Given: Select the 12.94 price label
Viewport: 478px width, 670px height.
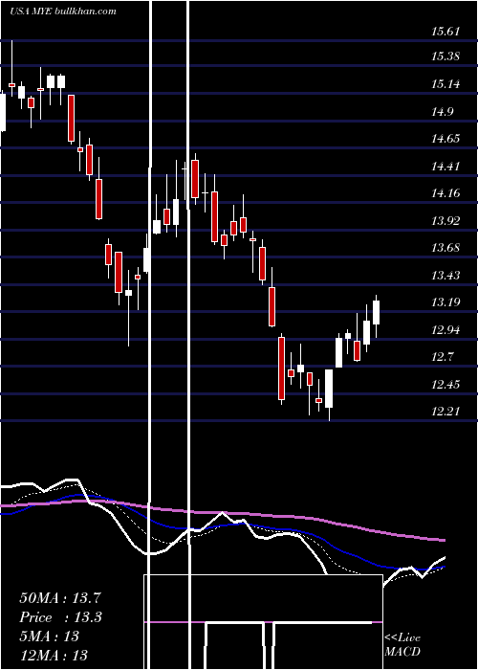Looking at the screenshot, I should click(445, 330).
